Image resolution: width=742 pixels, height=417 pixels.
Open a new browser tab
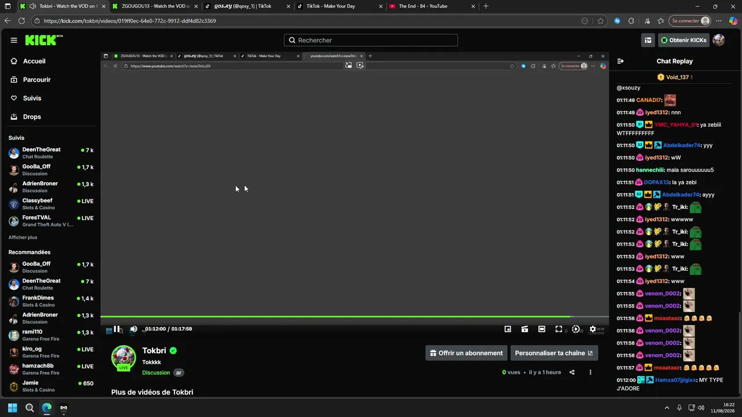pyautogui.click(x=486, y=6)
